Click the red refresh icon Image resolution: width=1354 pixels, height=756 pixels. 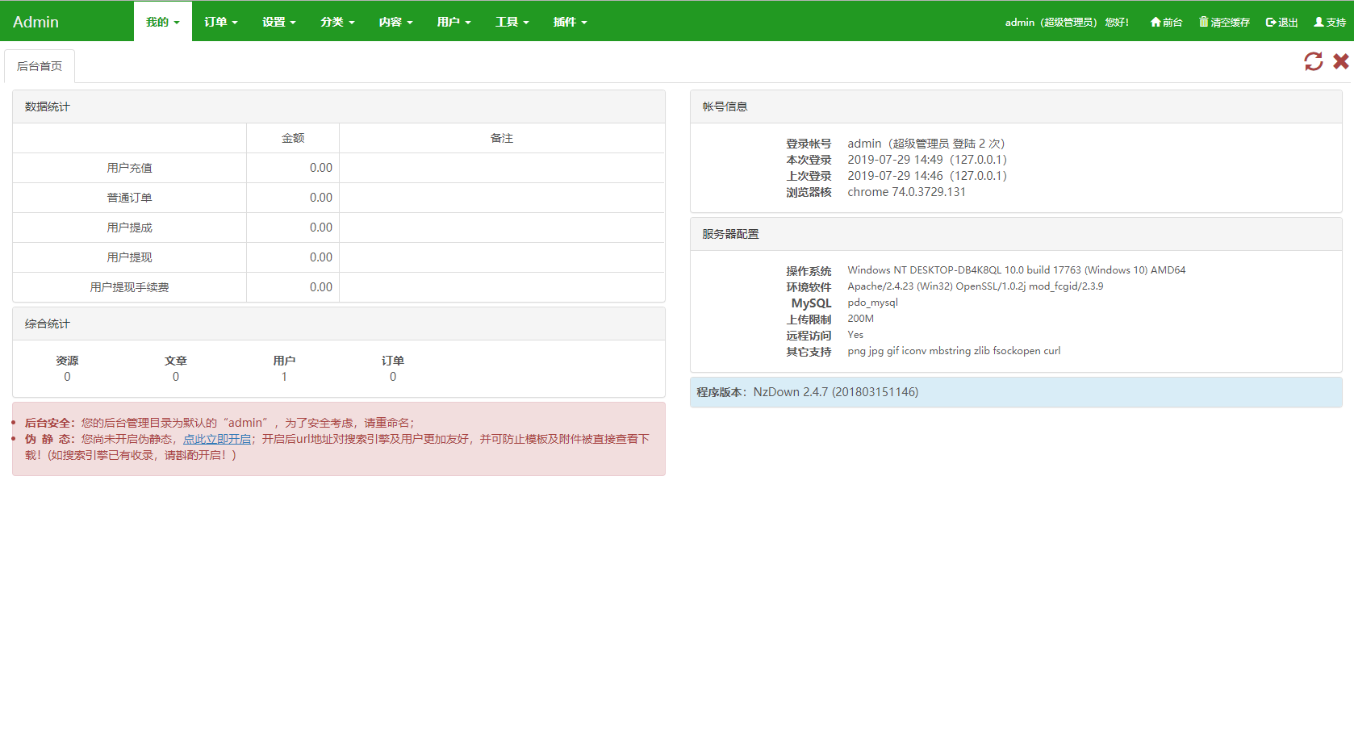[x=1313, y=61]
